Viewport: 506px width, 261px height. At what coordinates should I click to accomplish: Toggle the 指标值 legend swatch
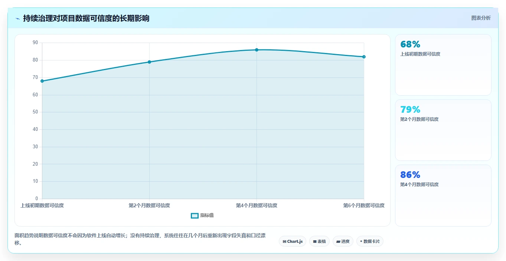[195, 215]
